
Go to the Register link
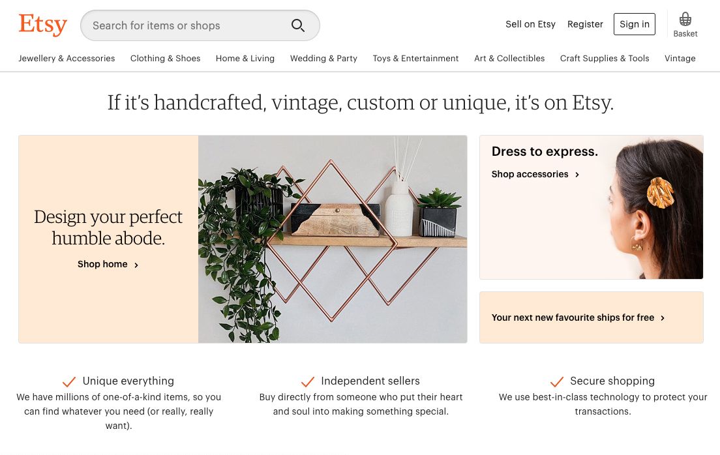click(585, 25)
